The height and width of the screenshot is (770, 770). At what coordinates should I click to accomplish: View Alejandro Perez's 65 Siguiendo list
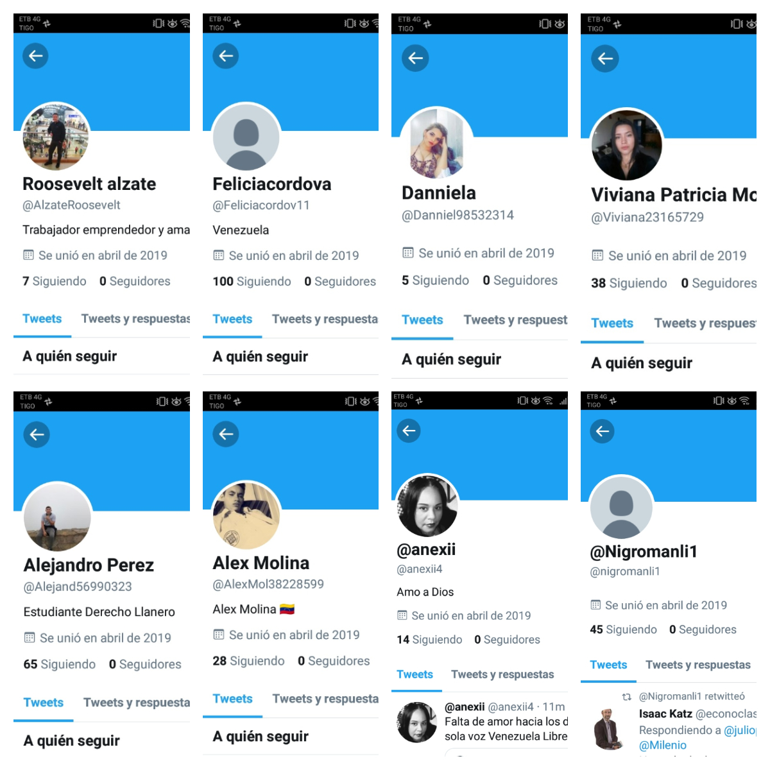click(x=60, y=664)
